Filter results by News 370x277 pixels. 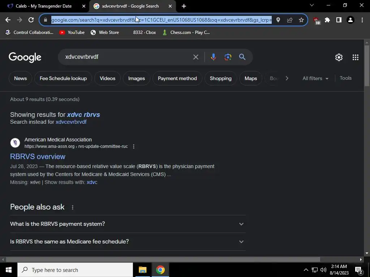20,78
